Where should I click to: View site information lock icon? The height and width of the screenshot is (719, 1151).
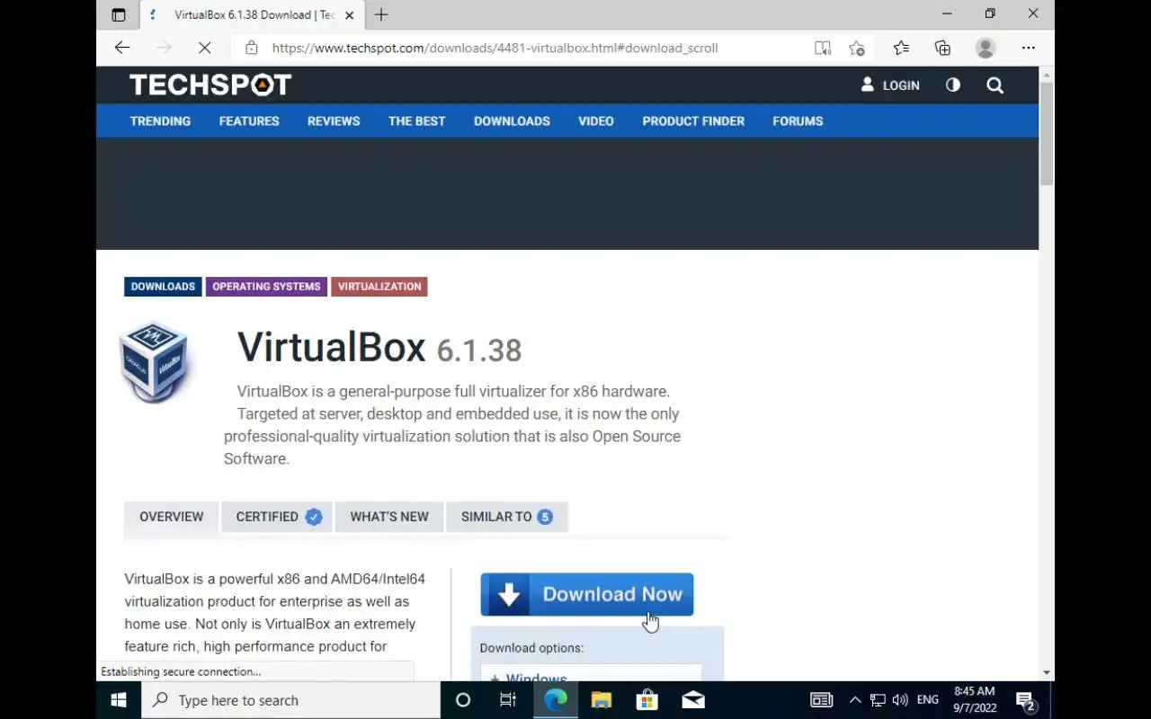coord(252,48)
